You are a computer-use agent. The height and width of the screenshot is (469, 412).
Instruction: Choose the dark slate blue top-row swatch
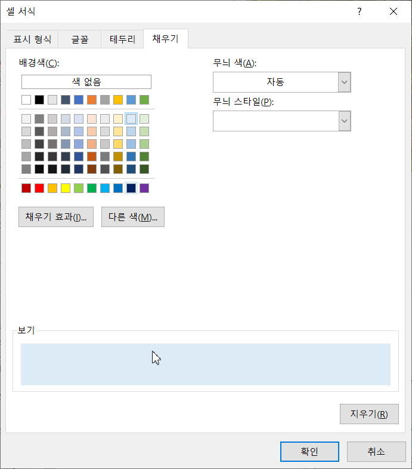[x=66, y=100]
